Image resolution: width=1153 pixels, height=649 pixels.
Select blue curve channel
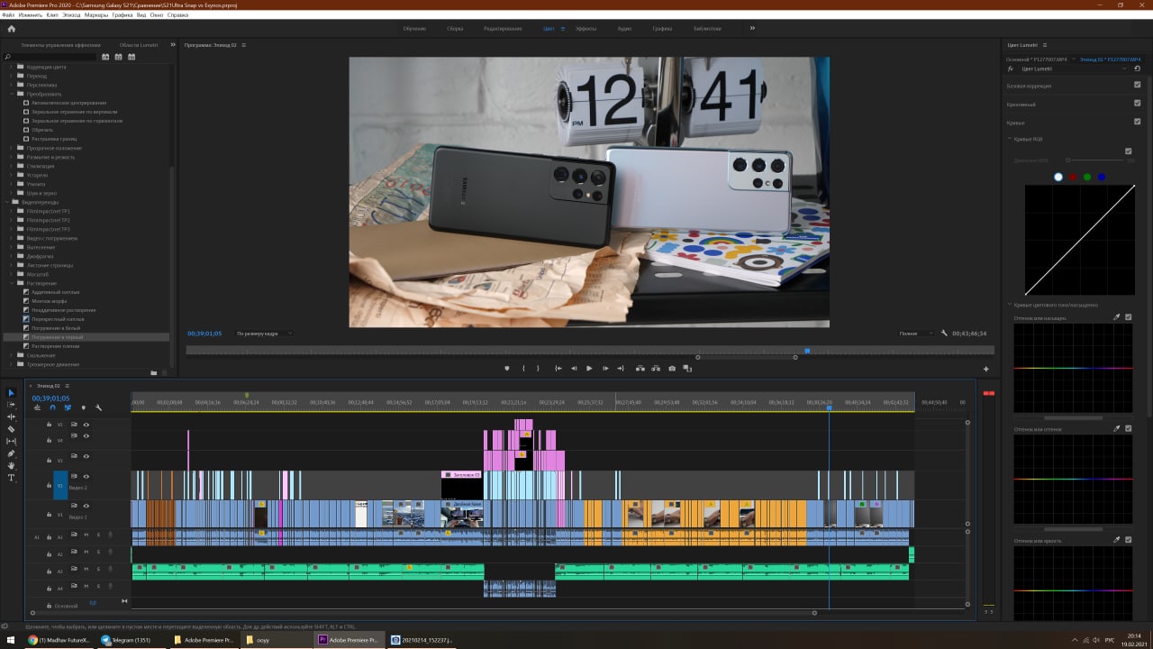pyautogui.click(x=1102, y=177)
